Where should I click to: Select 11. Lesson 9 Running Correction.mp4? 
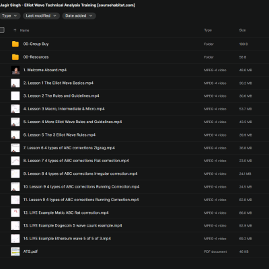point(81,200)
